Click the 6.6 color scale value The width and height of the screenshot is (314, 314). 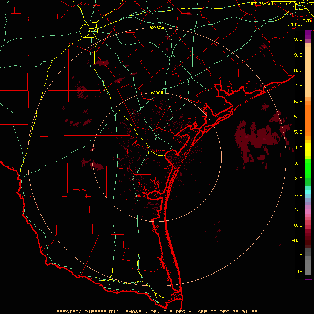point(298,101)
